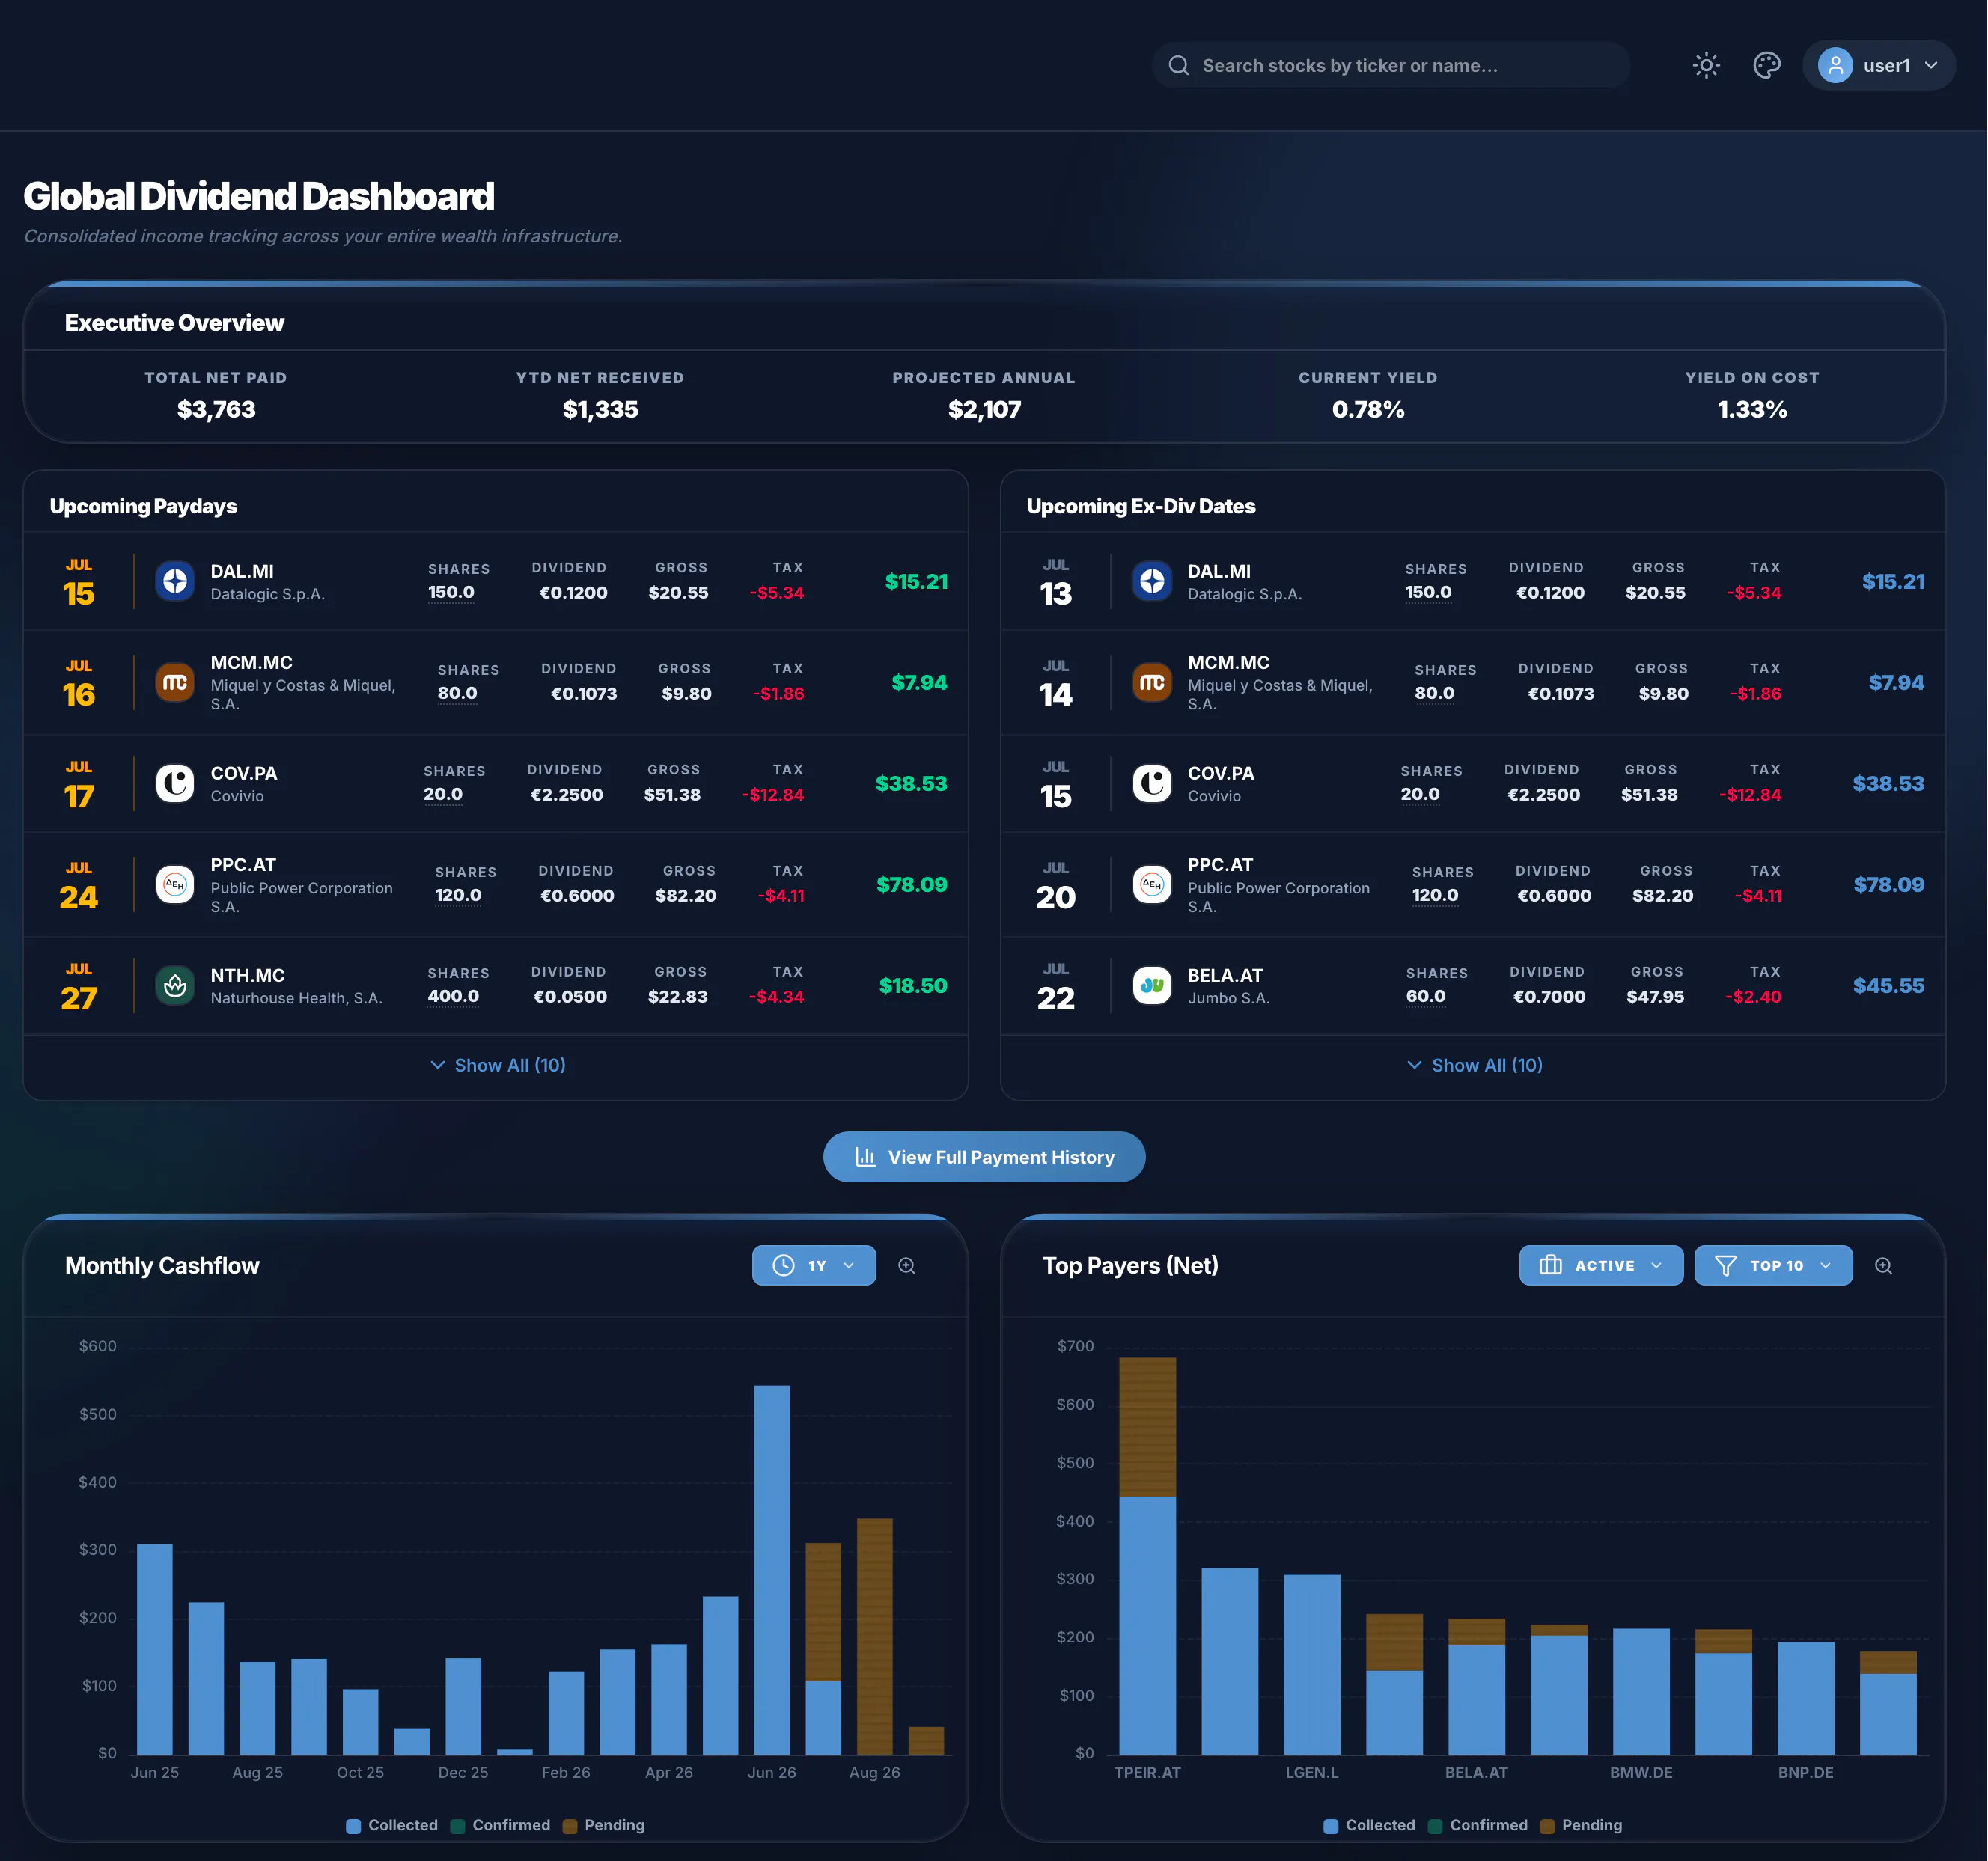This screenshot has height=1861, width=1988.
Task: Expand Show All (10) under Upcoming Paydays
Action: click(497, 1066)
